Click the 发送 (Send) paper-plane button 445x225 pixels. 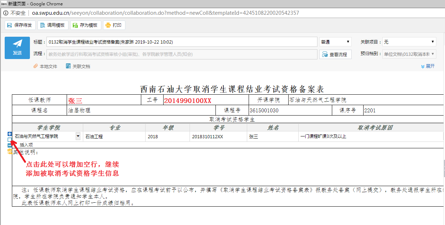[17, 48]
